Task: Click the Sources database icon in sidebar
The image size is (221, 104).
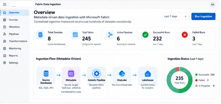Action: pyautogui.click(x=5, y=20)
